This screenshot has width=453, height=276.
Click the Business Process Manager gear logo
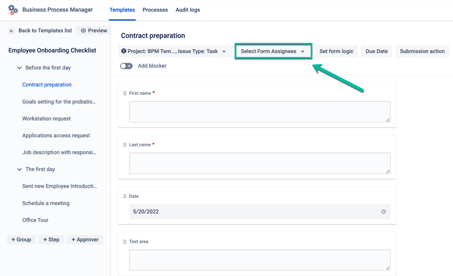[13, 10]
